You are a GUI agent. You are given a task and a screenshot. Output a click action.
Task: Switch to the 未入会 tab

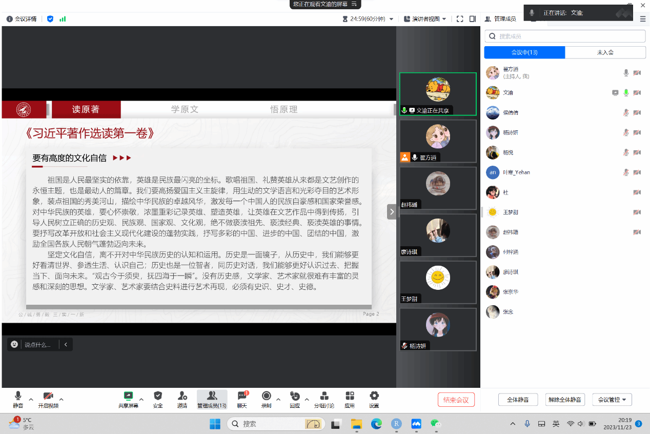pos(605,52)
